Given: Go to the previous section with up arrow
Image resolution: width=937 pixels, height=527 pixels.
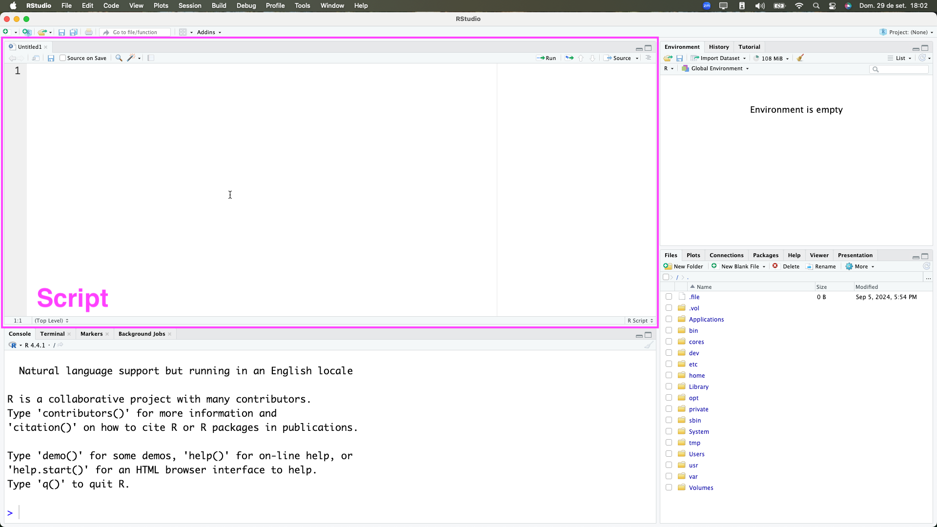Looking at the screenshot, I should click(581, 58).
